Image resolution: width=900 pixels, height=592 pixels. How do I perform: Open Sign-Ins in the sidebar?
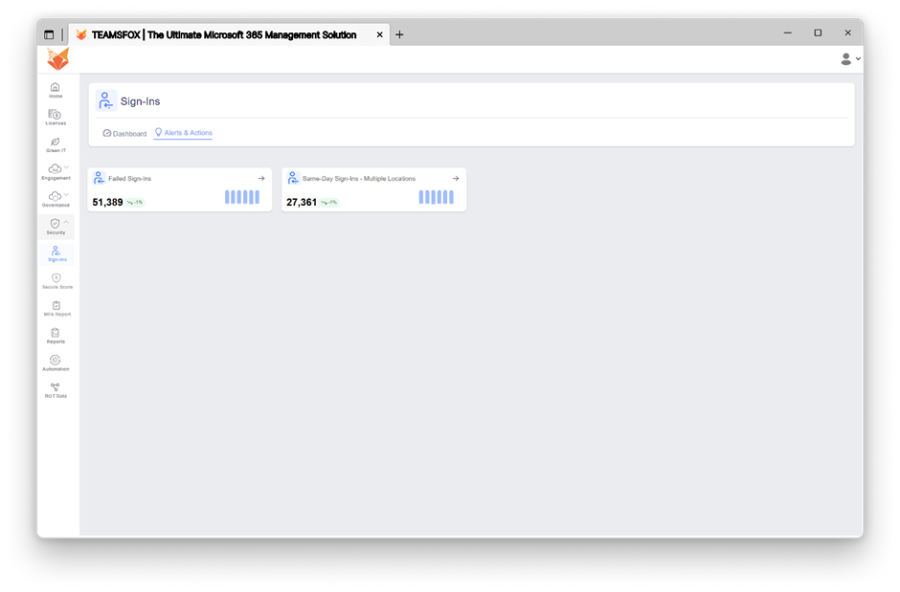(56, 253)
